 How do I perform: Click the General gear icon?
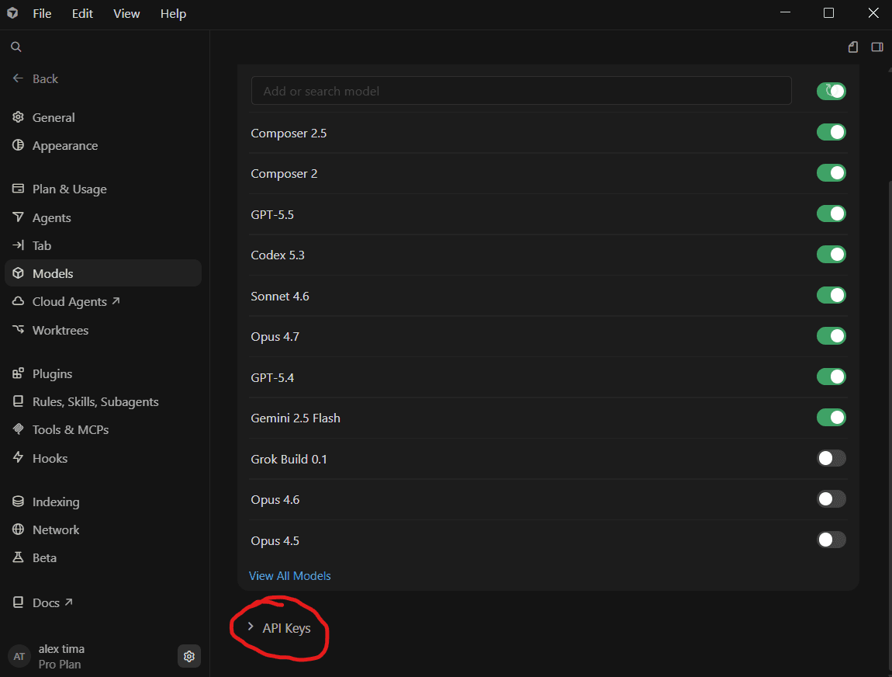(18, 116)
